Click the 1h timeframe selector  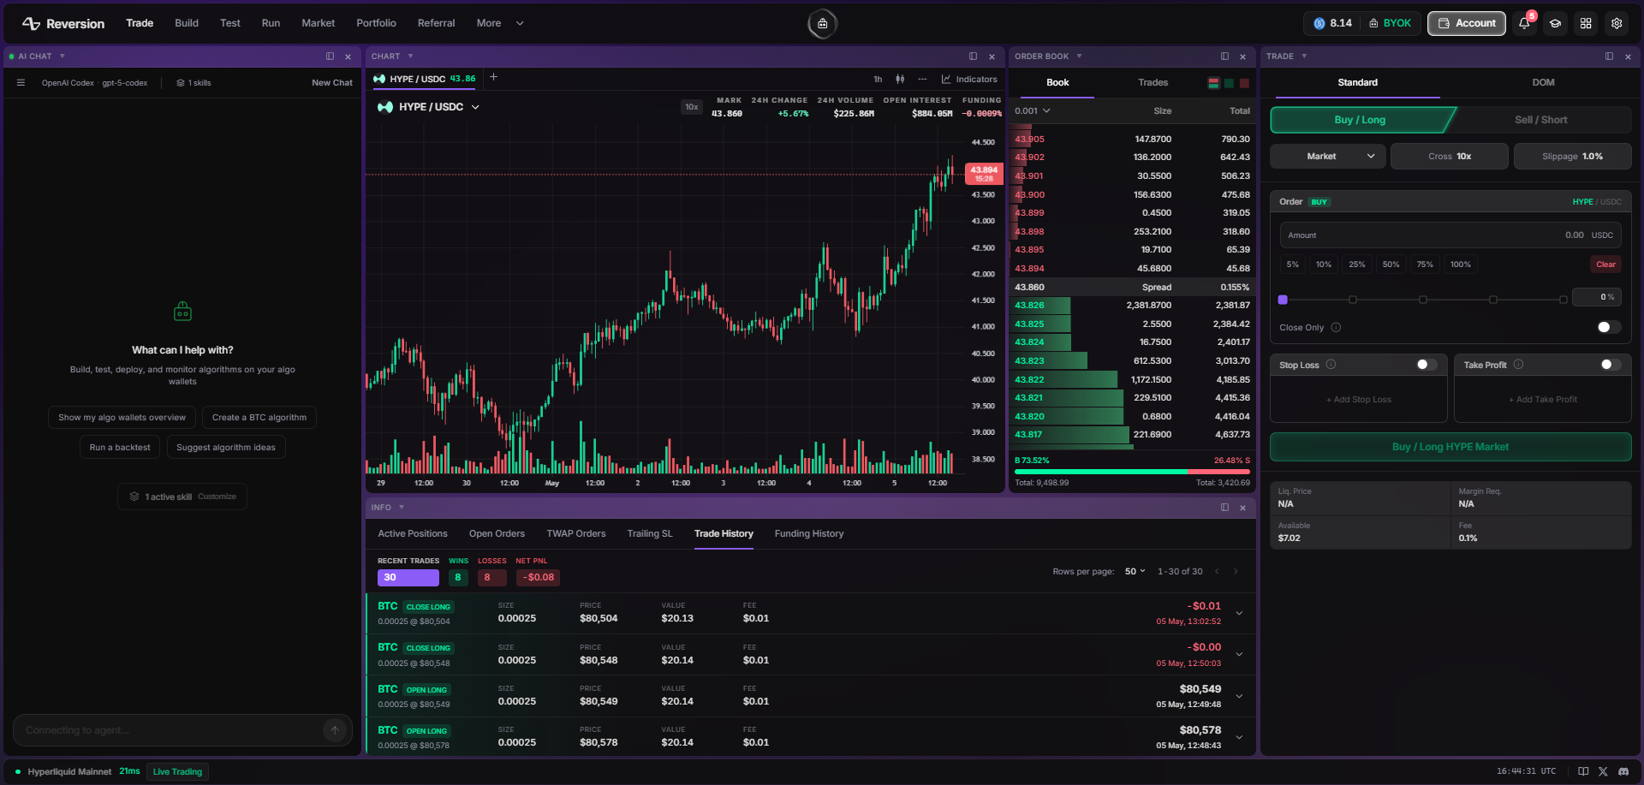point(878,79)
